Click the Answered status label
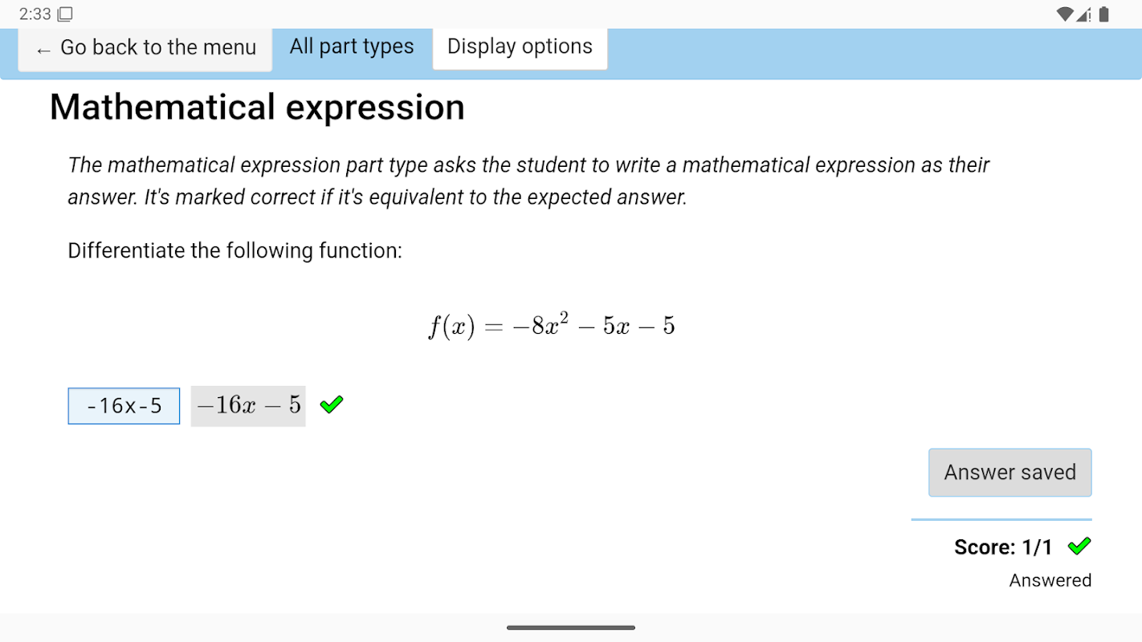 coord(1050,580)
